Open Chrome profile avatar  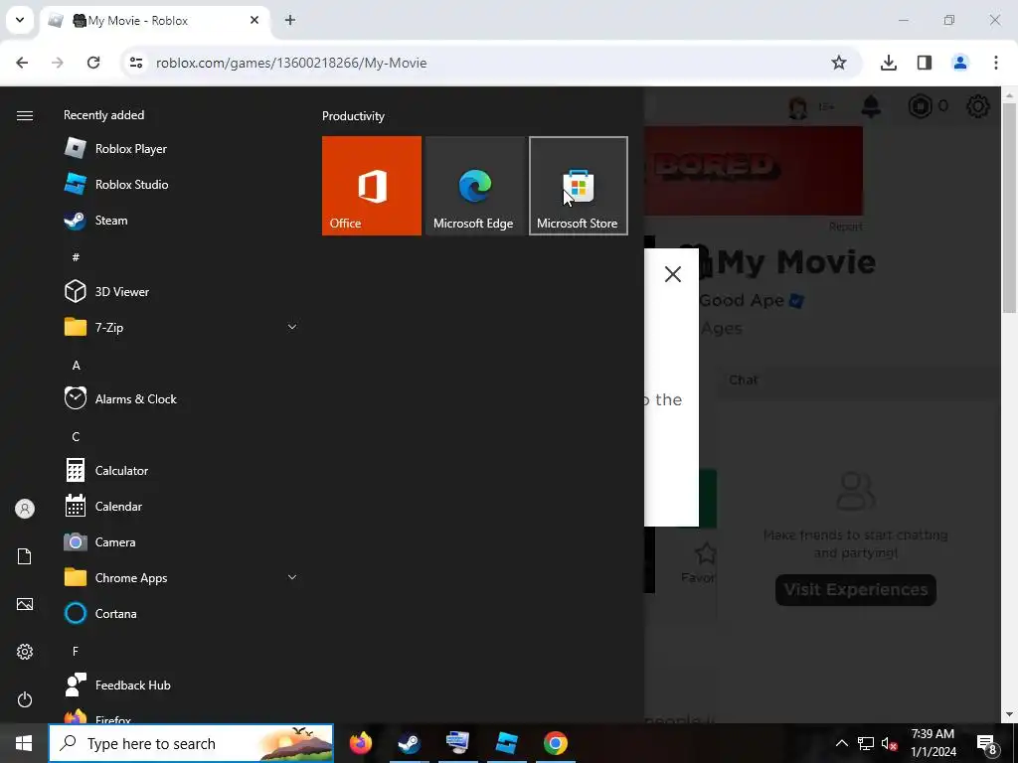coord(959,63)
